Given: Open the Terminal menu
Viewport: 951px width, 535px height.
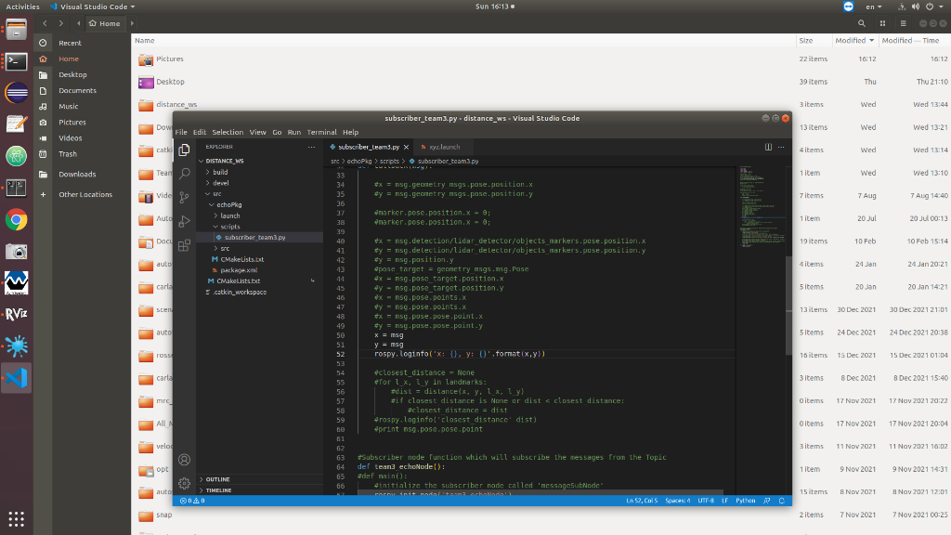Looking at the screenshot, I should click(321, 132).
